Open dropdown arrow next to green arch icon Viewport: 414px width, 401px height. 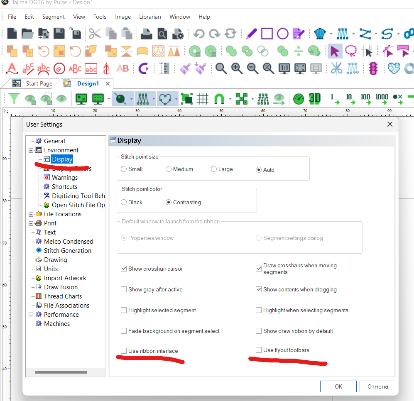[x=230, y=99]
